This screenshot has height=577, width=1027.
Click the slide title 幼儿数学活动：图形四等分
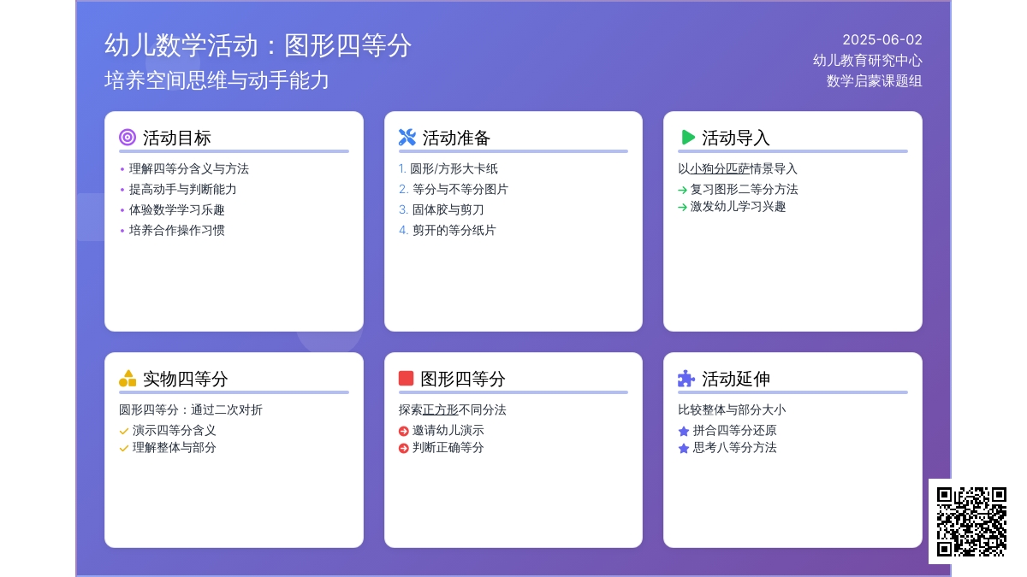click(258, 45)
